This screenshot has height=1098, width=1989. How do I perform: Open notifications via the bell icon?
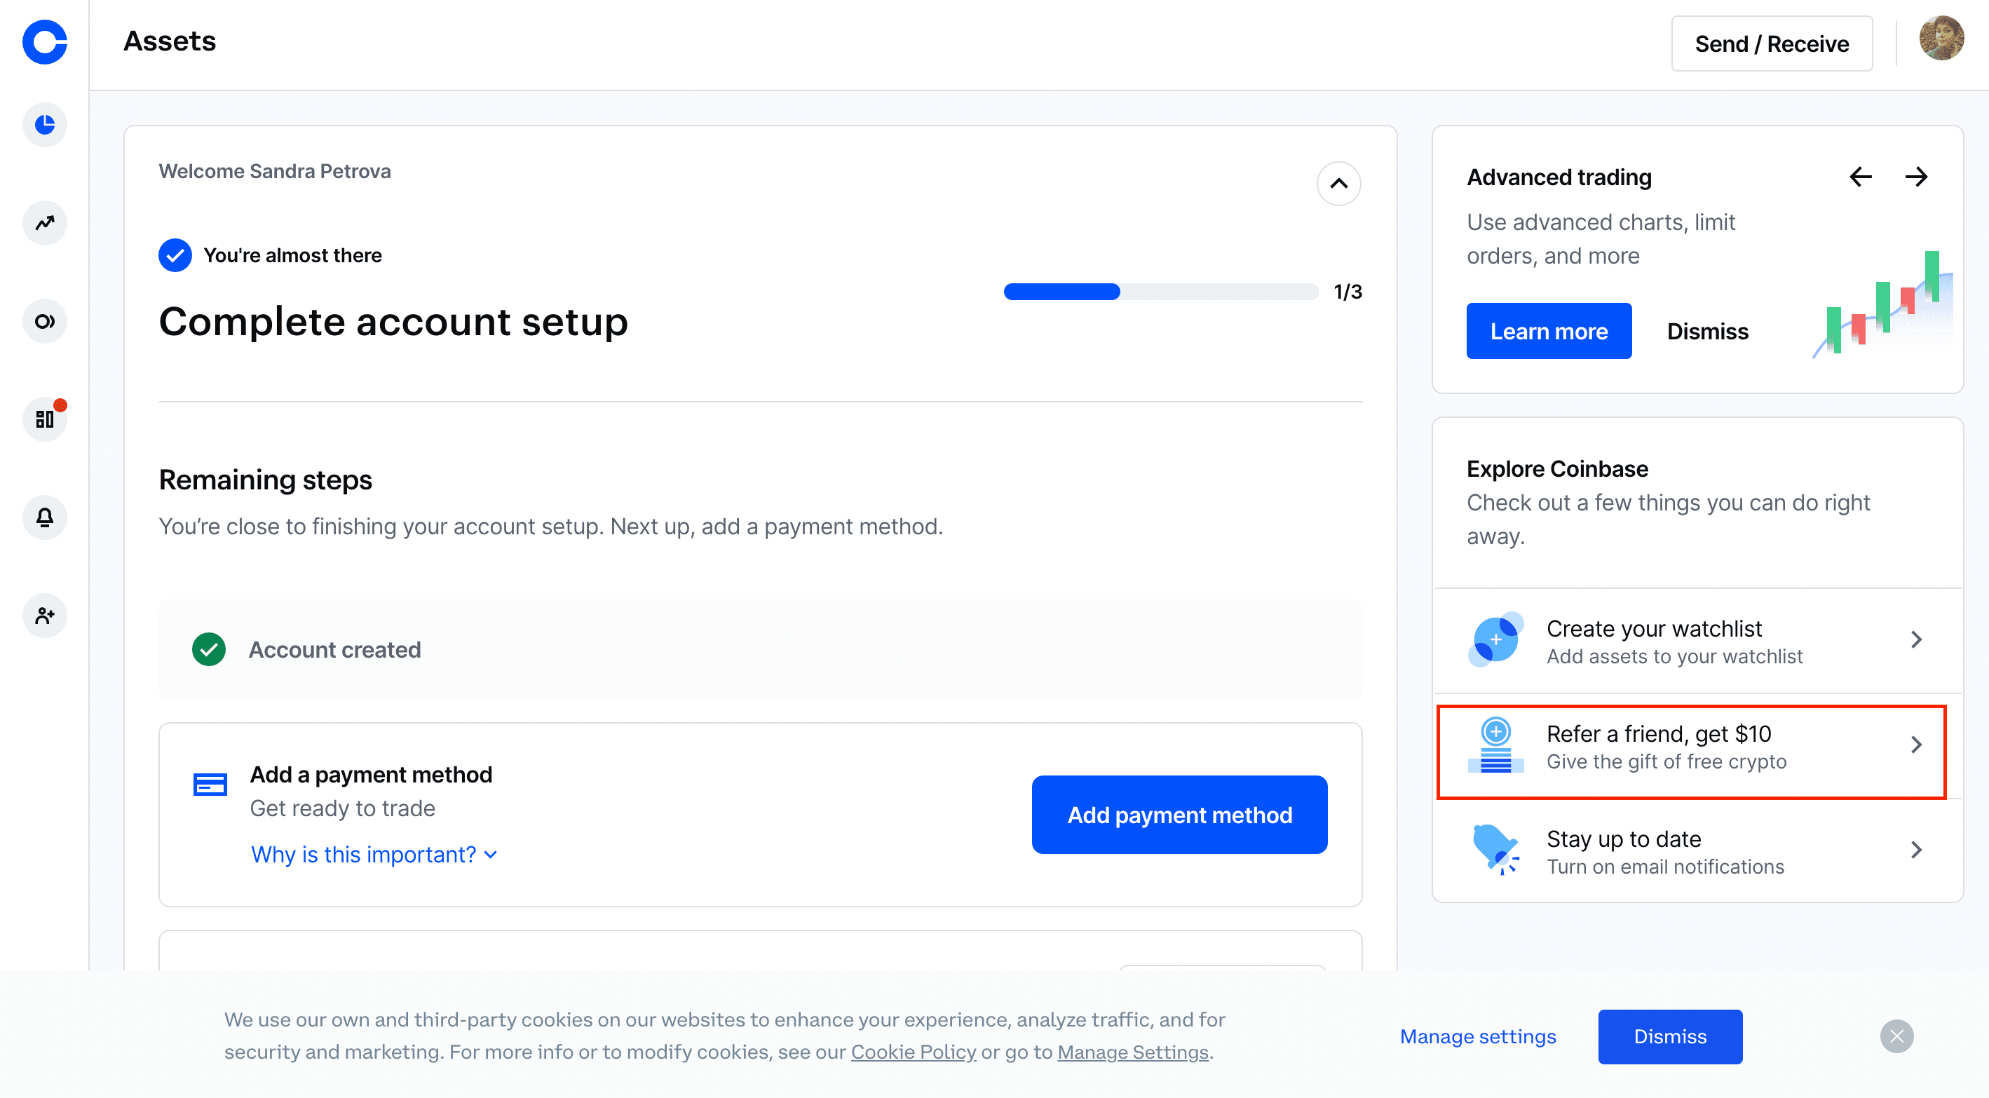44,517
